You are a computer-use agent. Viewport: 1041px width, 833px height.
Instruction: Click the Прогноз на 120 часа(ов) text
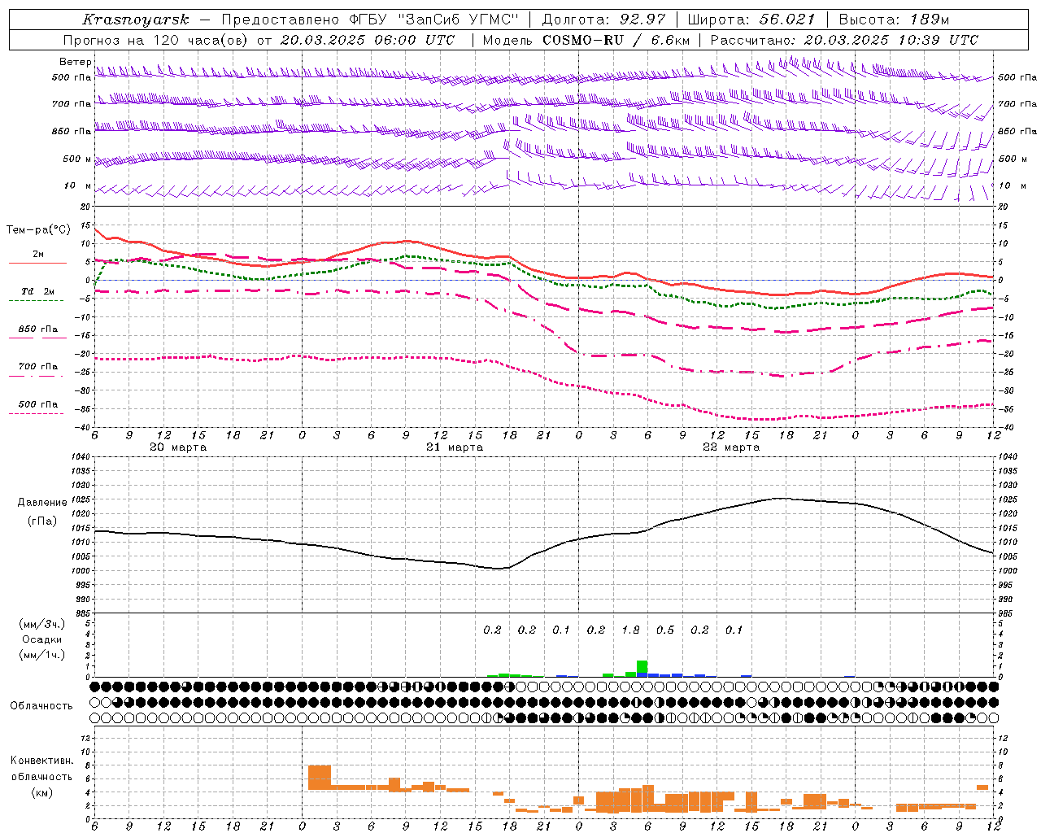tap(156, 40)
